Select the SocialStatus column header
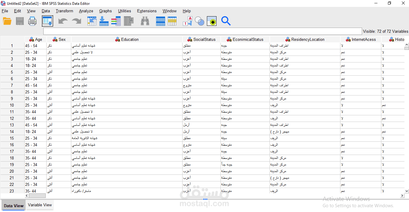This screenshot has height=212, width=409. tap(201, 39)
